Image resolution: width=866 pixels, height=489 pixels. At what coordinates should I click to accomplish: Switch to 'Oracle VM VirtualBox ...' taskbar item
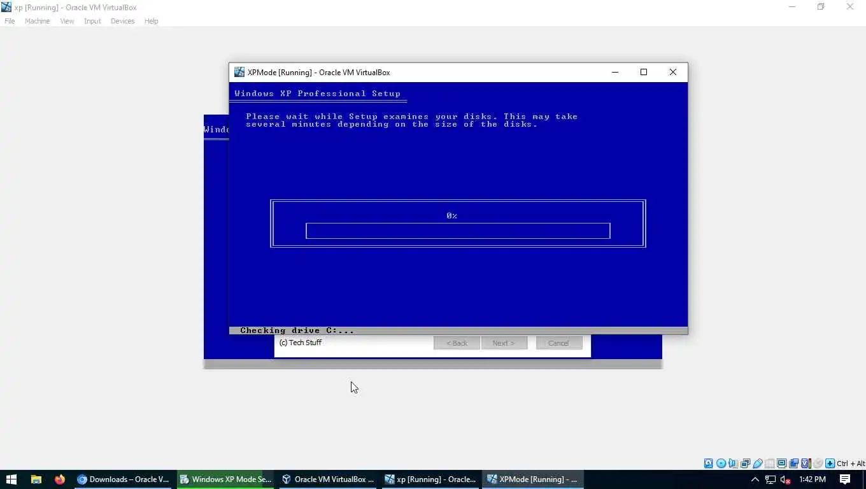[329, 479]
